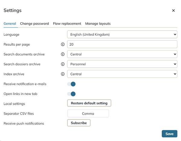This screenshot has width=181, height=141.
Task: Click the Receive push notifications label
Action: click(24, 123)
